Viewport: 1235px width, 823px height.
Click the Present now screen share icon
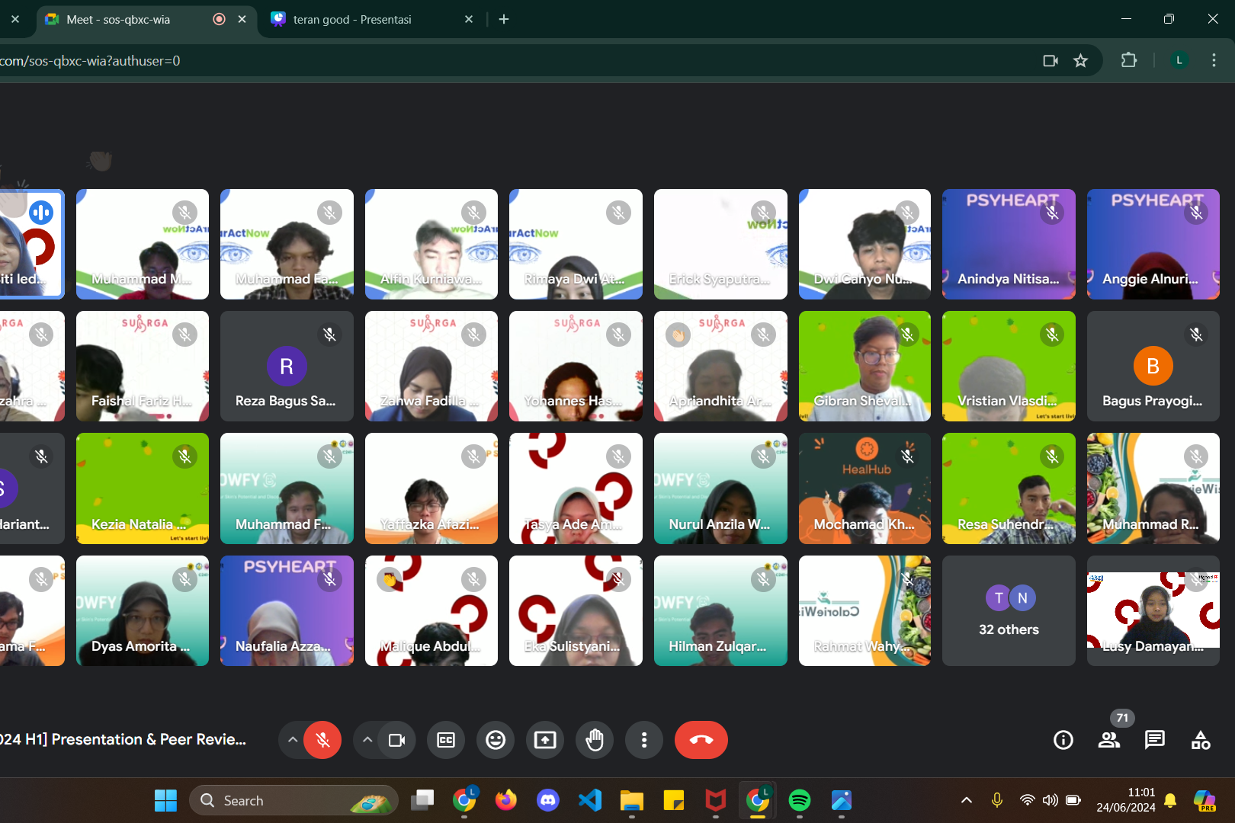[545, 740]
